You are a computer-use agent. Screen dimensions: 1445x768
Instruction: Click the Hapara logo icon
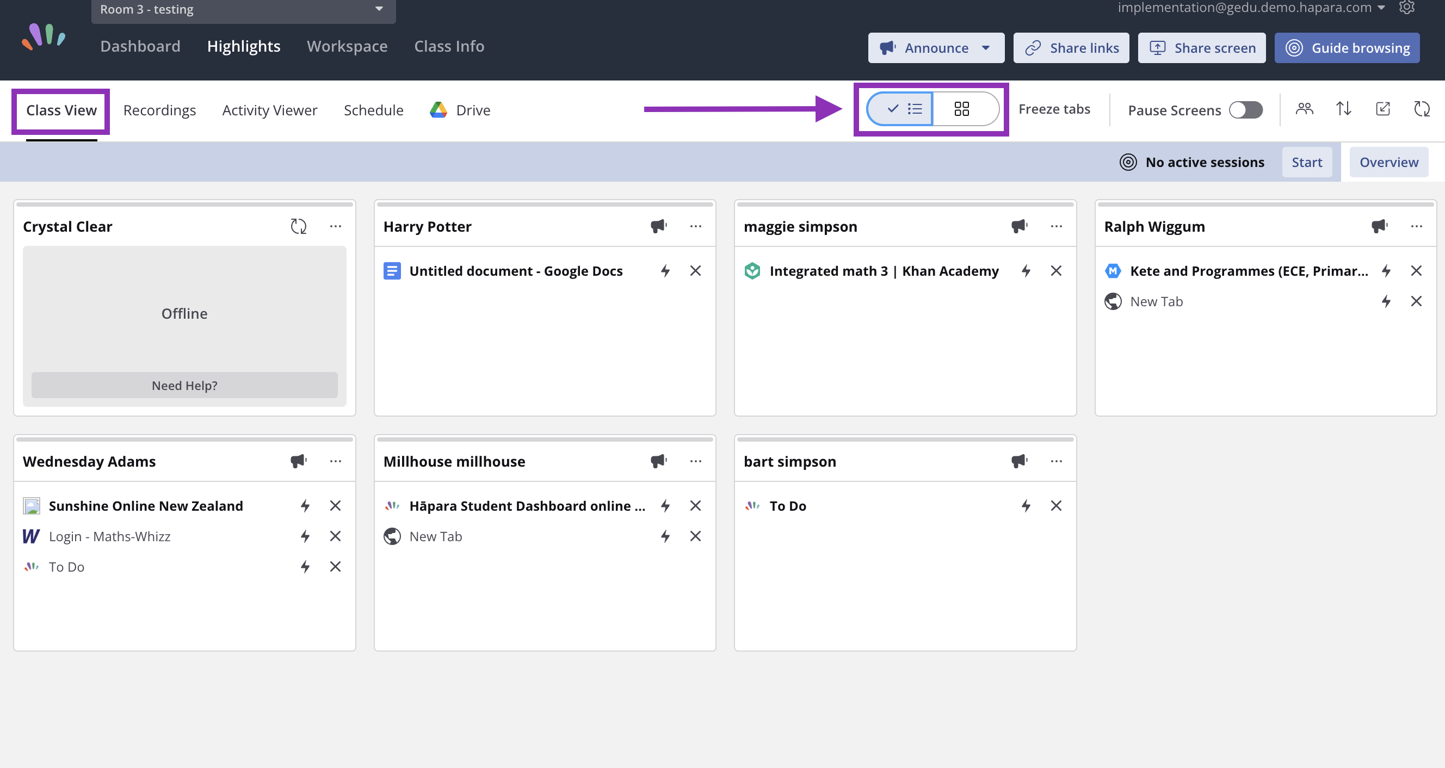pyautogui.click(x=43, y=37)
